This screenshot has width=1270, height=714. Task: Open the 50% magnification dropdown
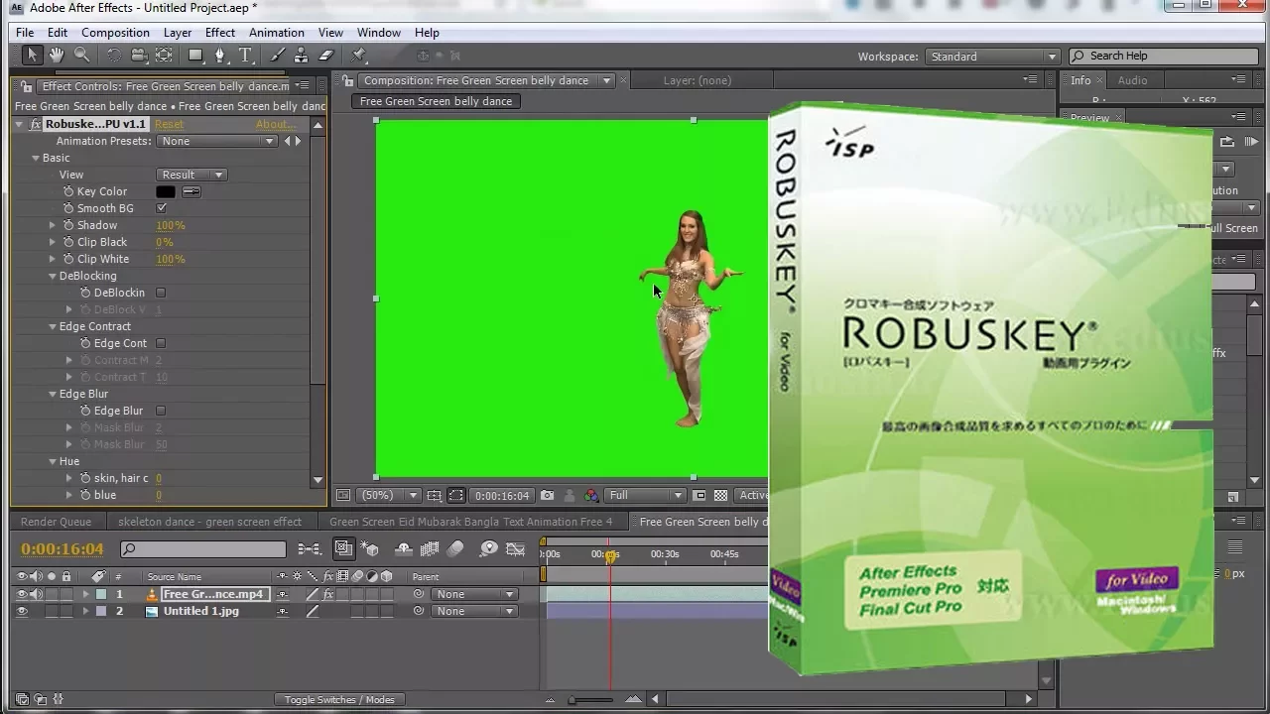coord(391,495)
